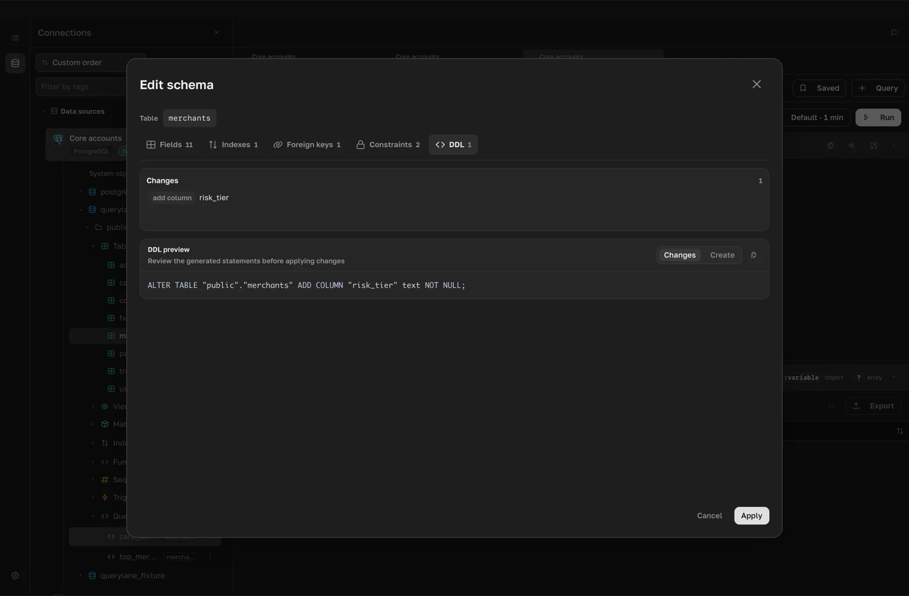Click the sort arrows icon in results
The image size is (909, 596).
pyautogui.click(x=900, y=431)
